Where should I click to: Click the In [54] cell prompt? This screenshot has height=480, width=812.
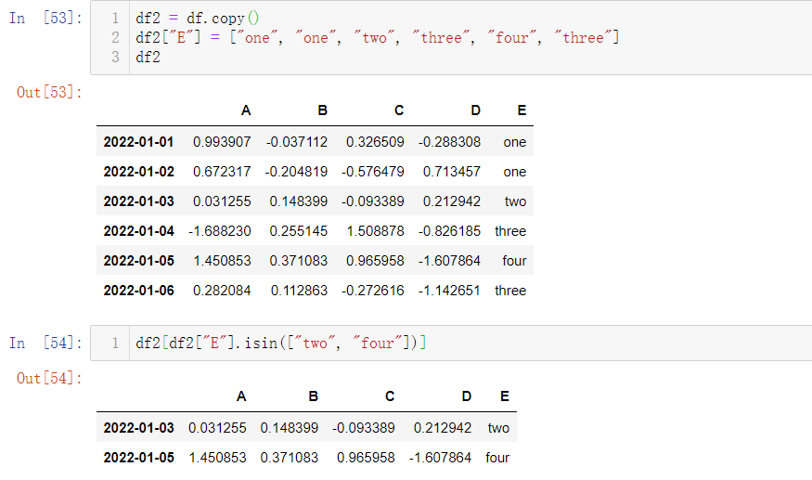pyautogui.click(x=45, y=343)
